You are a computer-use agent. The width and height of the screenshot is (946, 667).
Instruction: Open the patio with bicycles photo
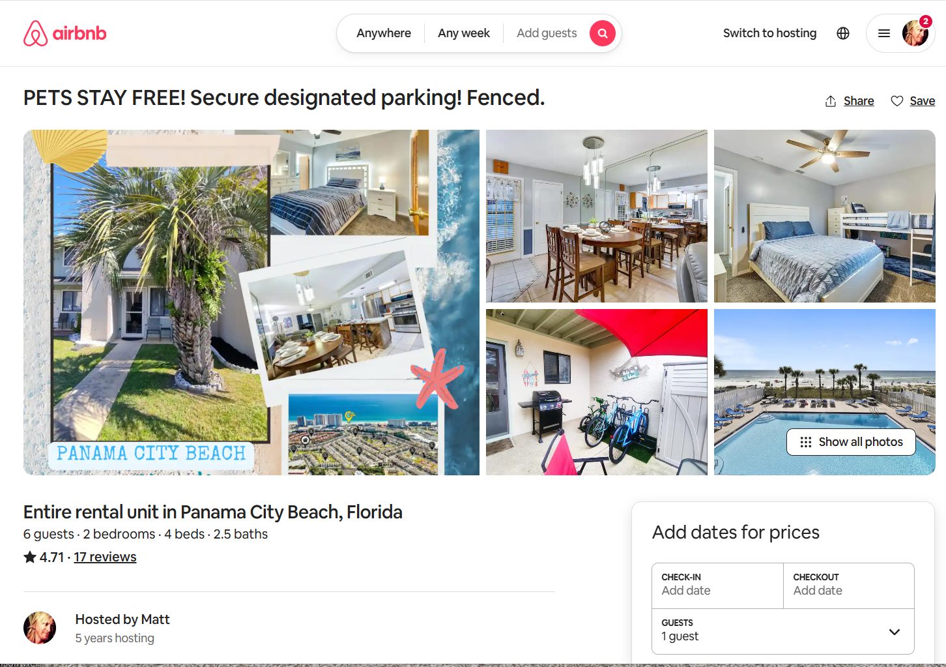coord(597,392)
